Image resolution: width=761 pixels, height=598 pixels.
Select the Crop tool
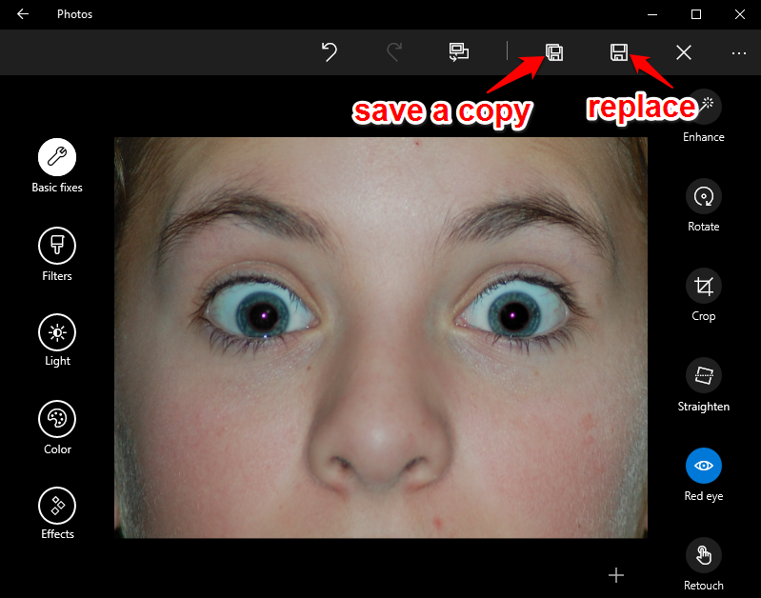[x=704, y=286]
